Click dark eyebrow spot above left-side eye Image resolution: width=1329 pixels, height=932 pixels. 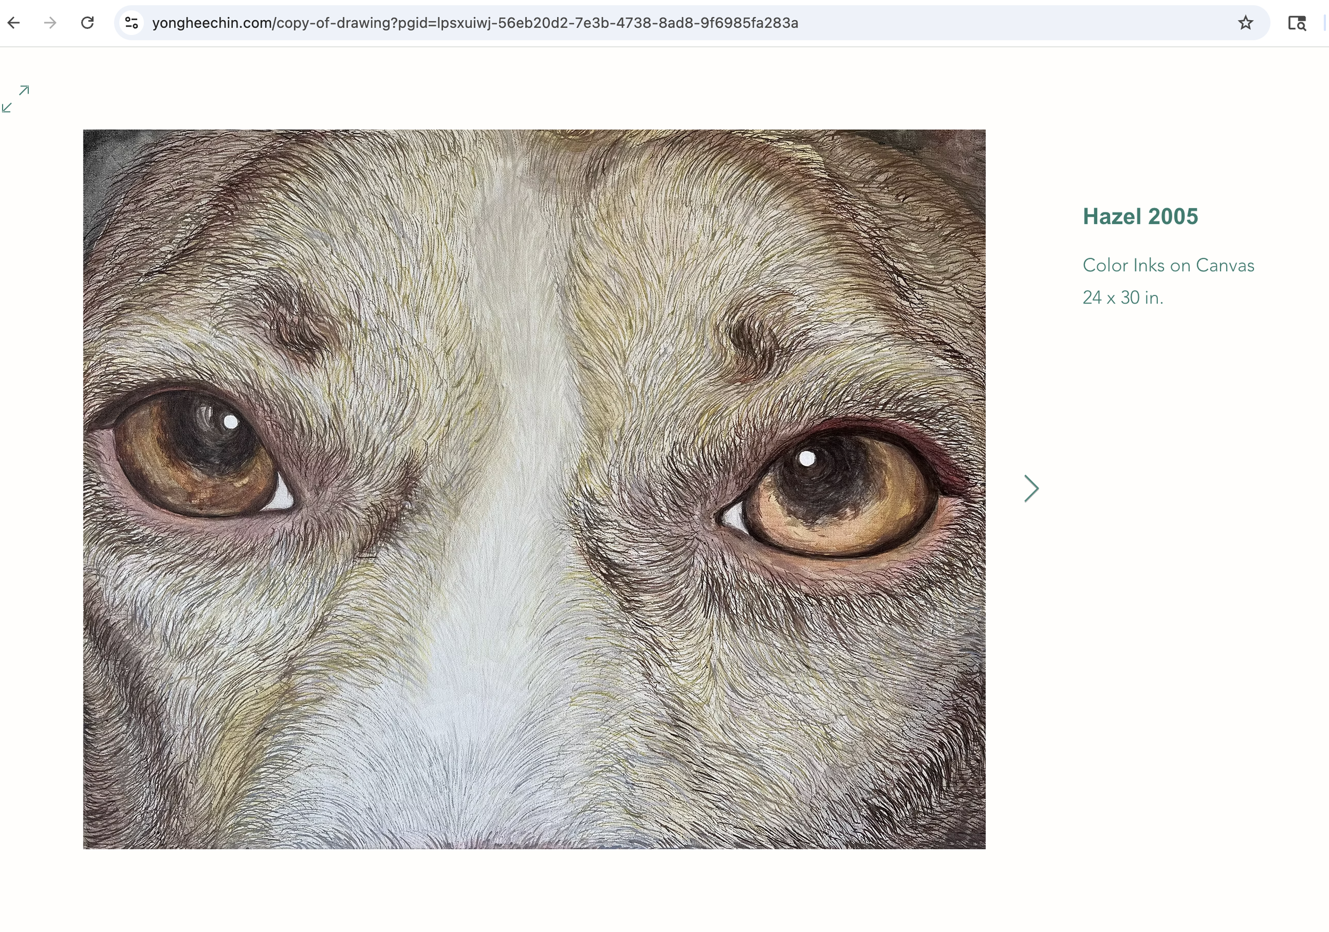coord(298,330)
